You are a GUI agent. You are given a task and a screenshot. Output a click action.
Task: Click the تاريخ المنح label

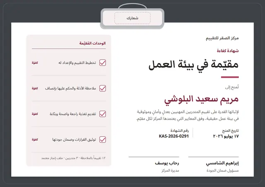coord(230,131)
